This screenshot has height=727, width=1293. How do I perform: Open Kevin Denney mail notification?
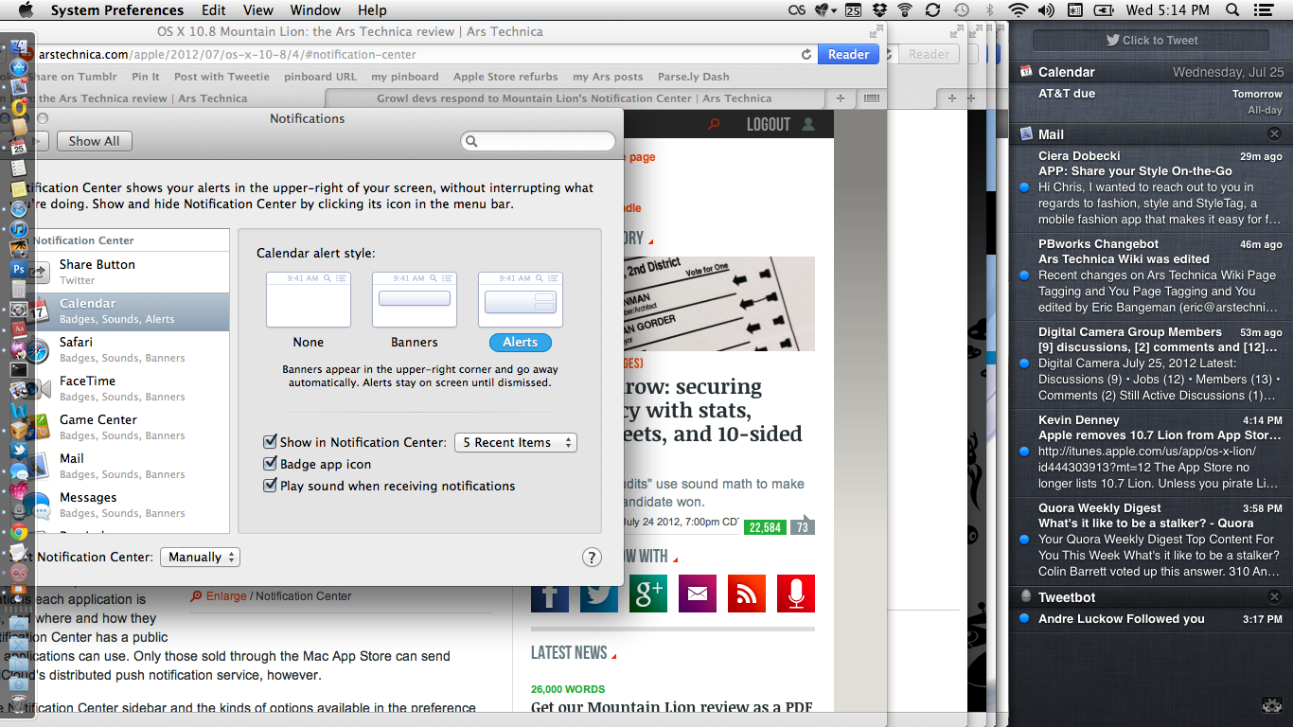pos(1151,453)
